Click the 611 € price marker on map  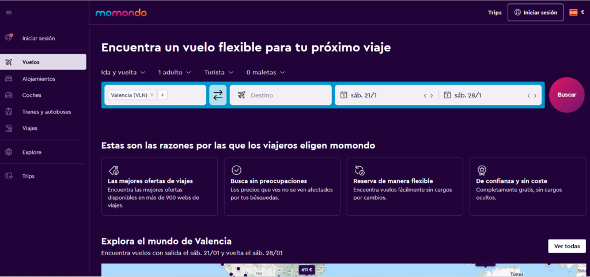pos(307,270)
